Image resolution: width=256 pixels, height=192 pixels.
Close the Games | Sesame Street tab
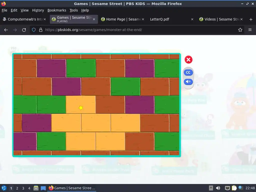pyautogui.click(x=94, y=19)
